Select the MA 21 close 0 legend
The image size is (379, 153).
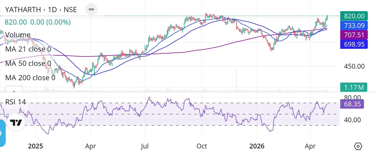coord(28,49)
